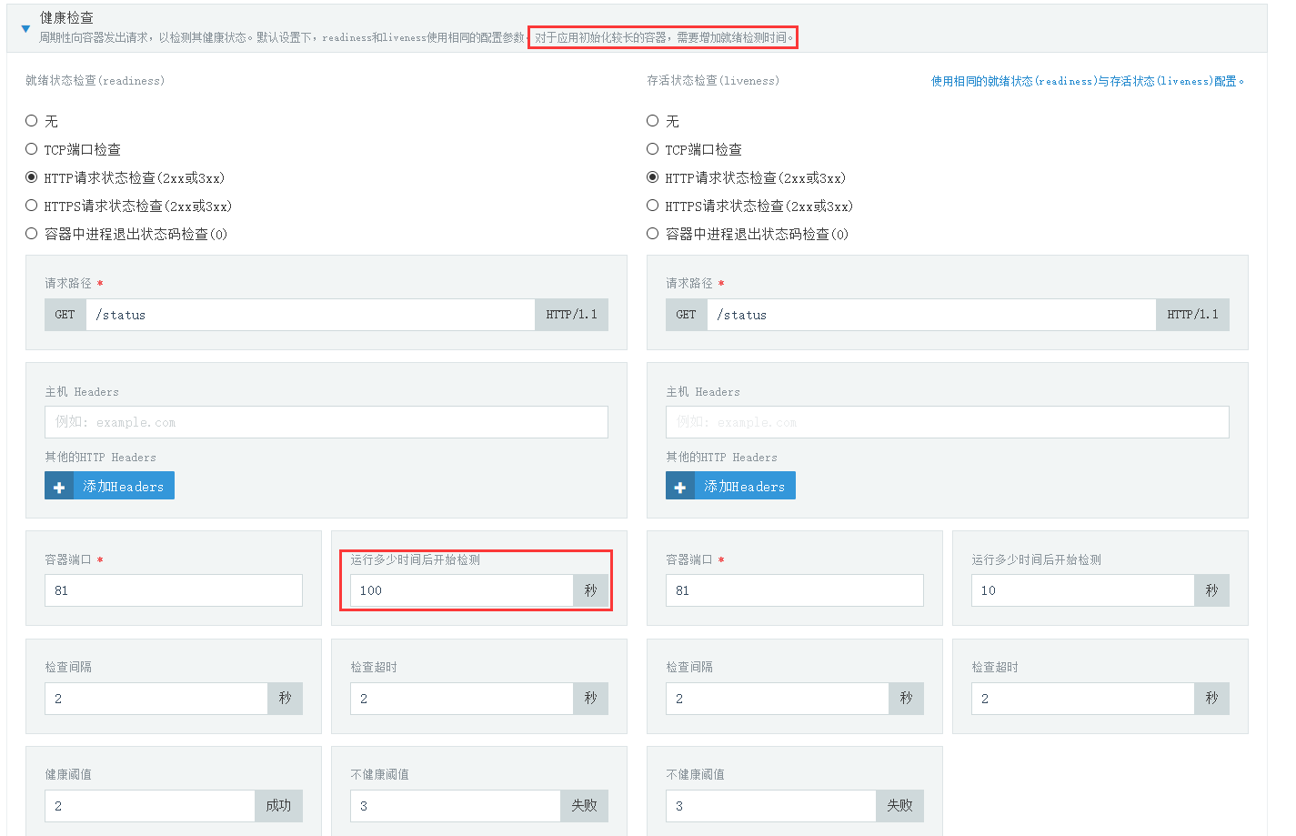
Task: Select readiness TCP端口检查 radio option
Action: point(32,149)
